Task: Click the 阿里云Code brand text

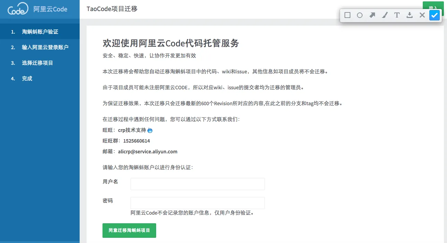Action: click(50, 9)
